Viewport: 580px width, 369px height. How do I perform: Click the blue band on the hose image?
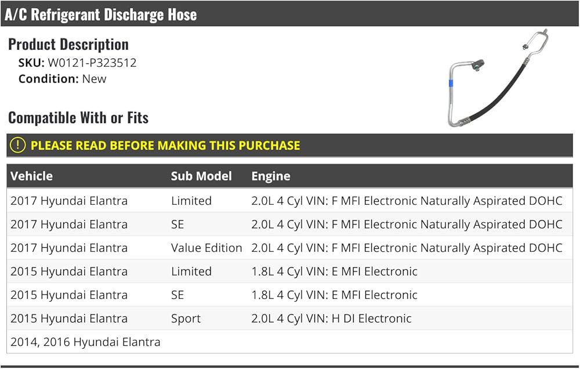coord(451,83)
